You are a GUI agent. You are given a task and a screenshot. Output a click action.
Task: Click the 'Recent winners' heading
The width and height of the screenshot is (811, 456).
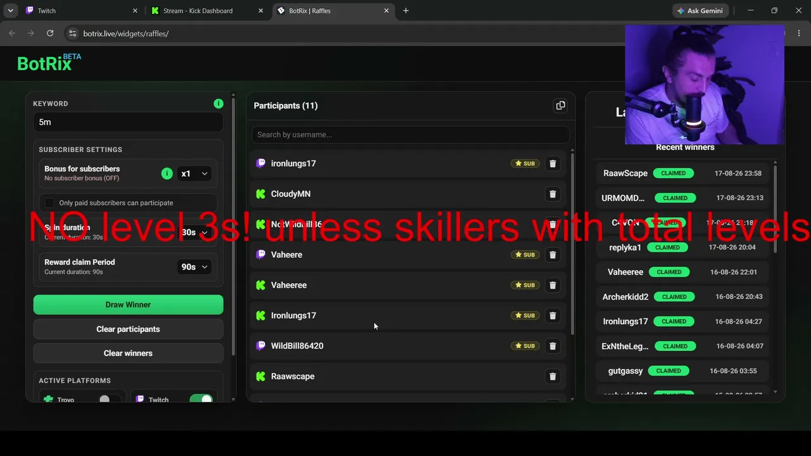click(x=685, y=147)
